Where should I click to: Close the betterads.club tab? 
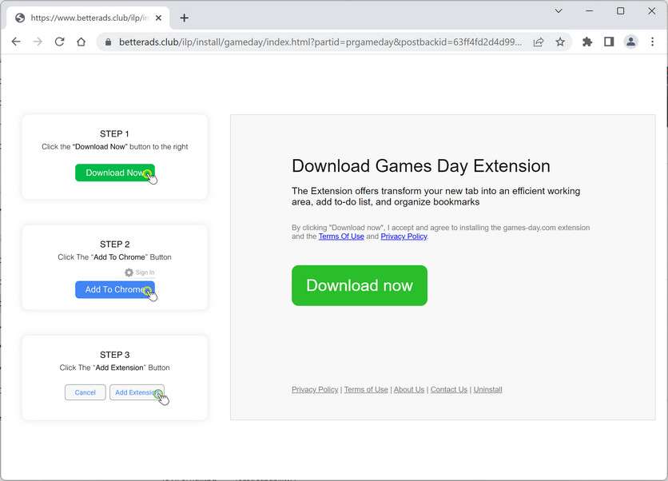coord(158,18)
